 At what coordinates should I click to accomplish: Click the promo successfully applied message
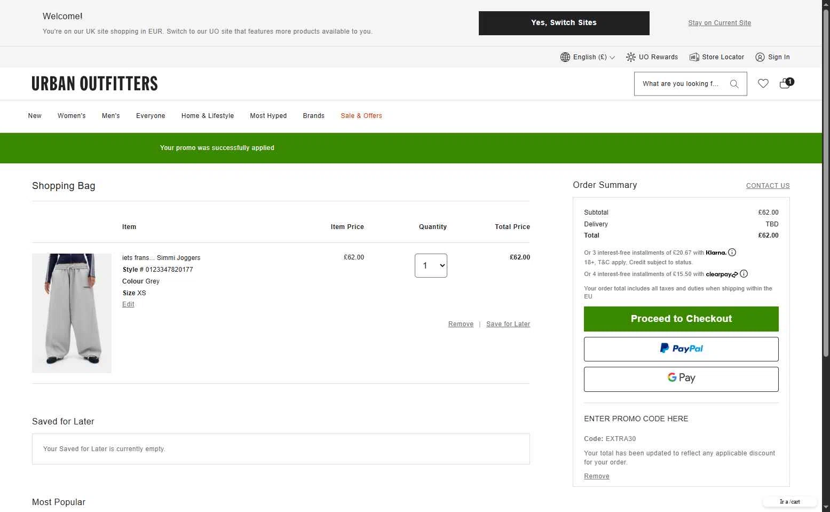pos(217,148)
